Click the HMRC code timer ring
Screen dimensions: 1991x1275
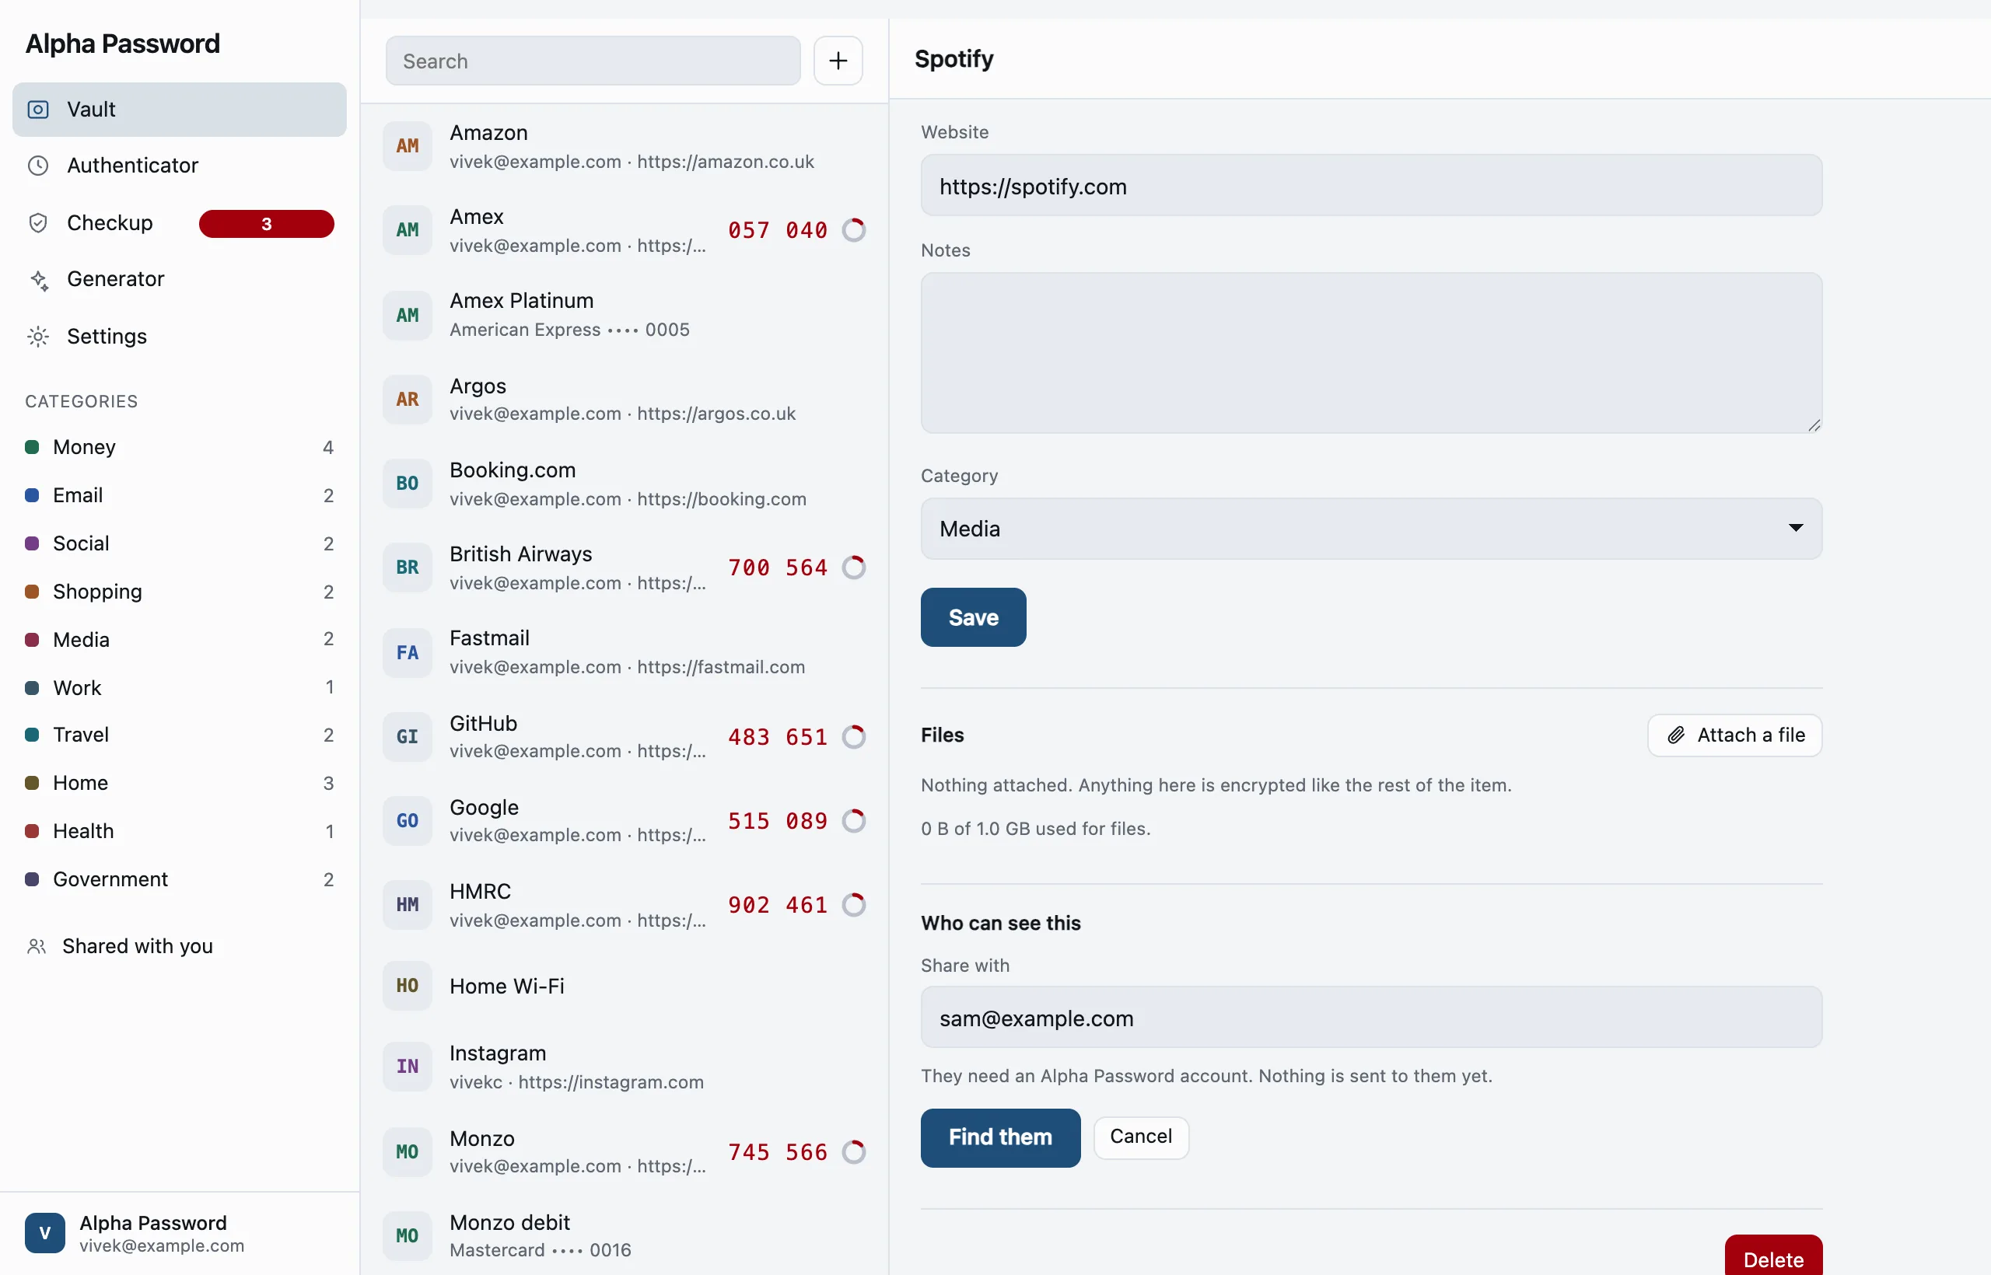tap(854, 905)
